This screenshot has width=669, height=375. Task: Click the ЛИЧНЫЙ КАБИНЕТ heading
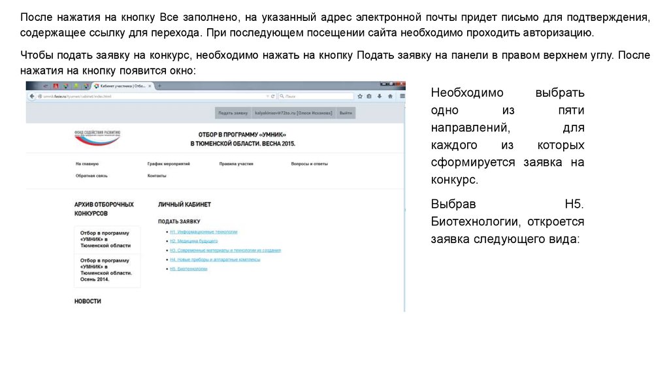pyautogui.click(x=184, y=204)
